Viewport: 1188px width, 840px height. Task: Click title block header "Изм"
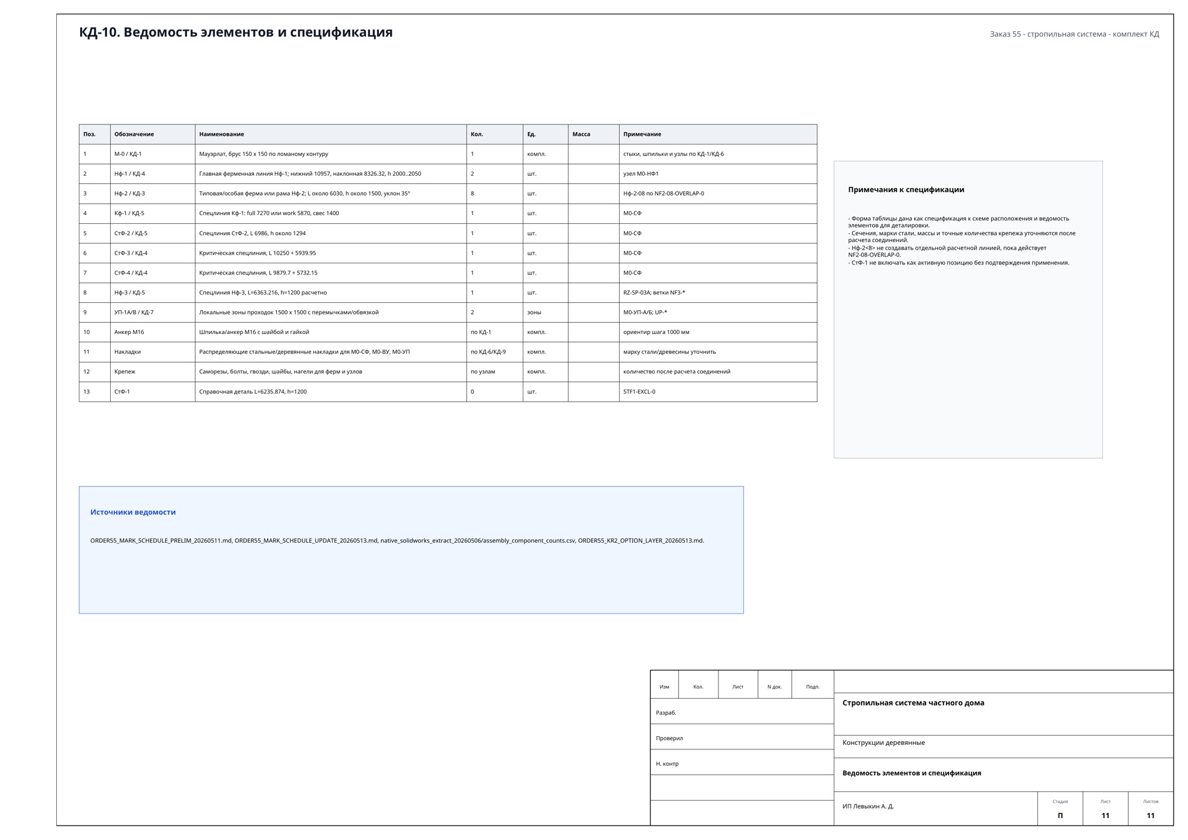point(664,687)
